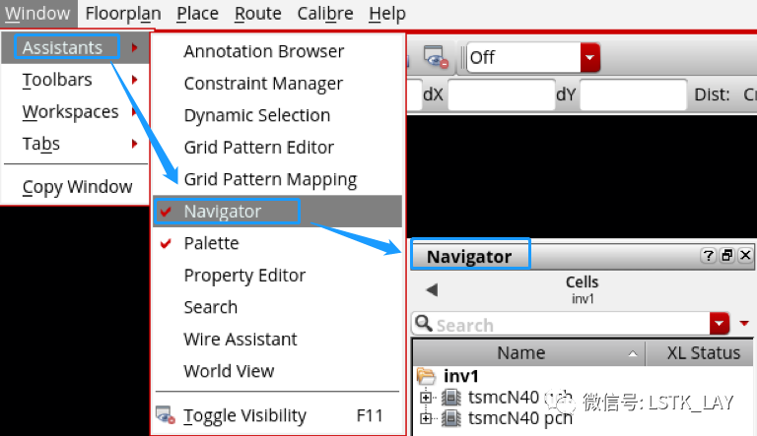Click the toolbar eye visibility icon
This screenshot has height=436, width=757.
click(436, 57)
